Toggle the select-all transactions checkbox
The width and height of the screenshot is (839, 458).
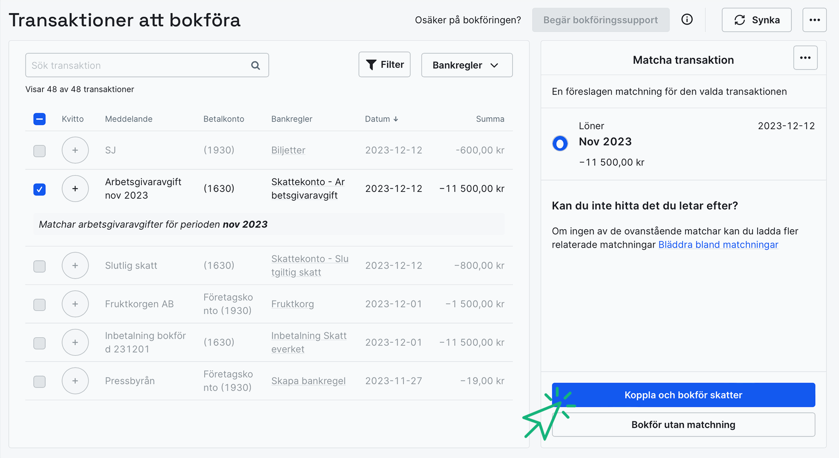tap(39, 119)
